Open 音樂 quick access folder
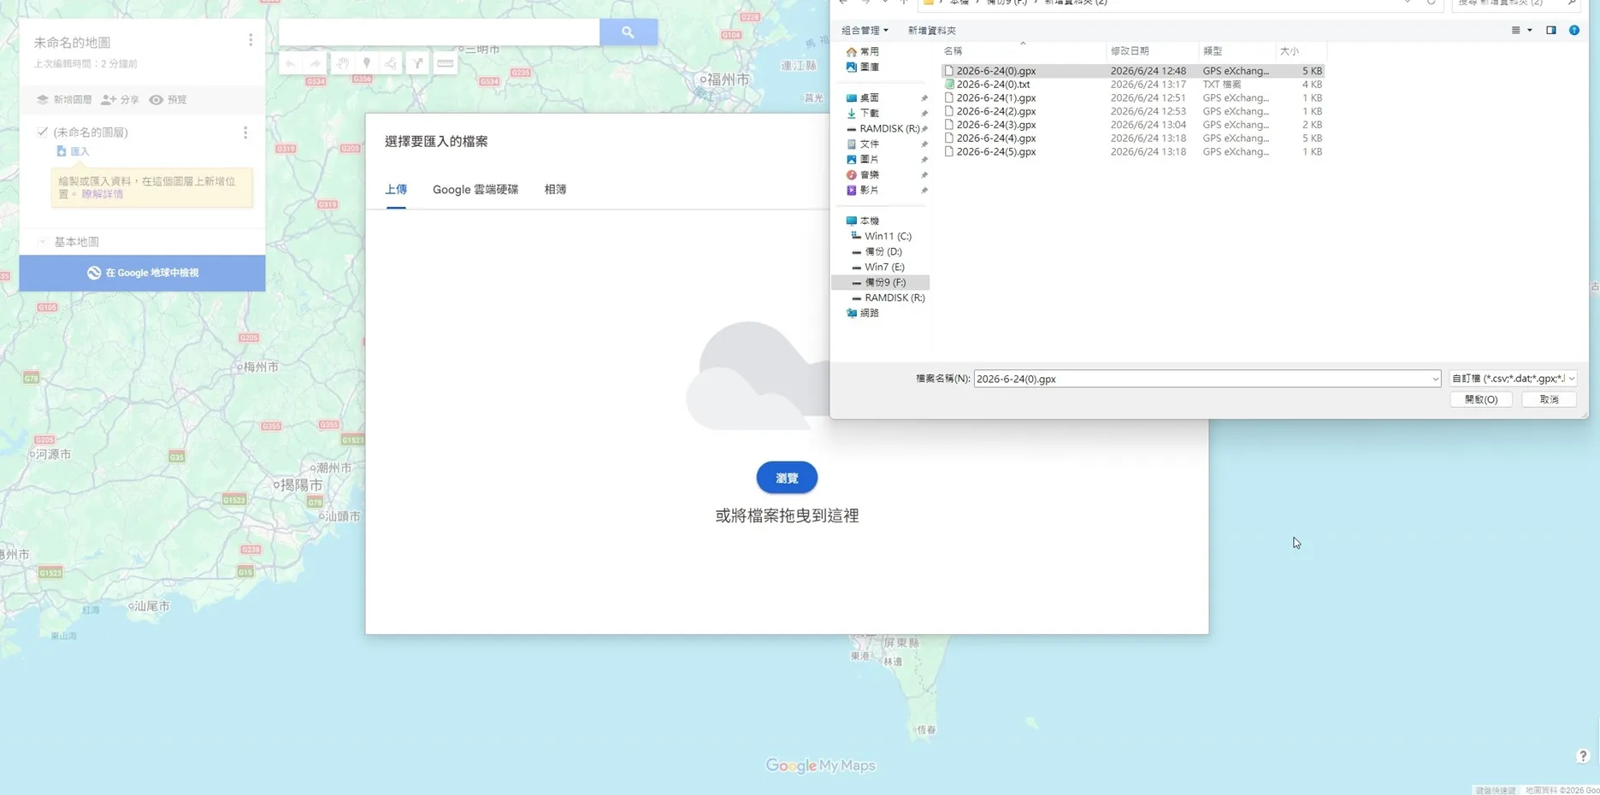The image size is (1600, 795). point(870,175)
